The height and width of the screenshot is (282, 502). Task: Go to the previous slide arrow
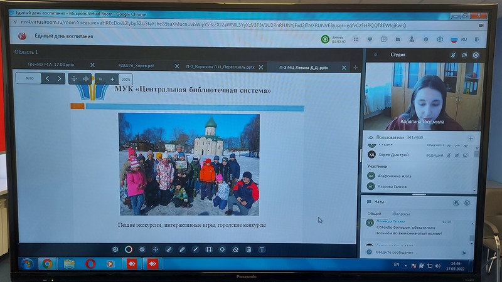point(48,79)
